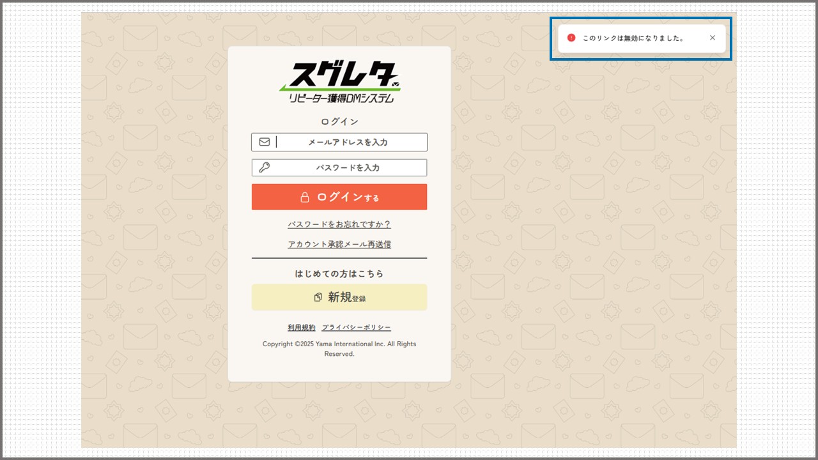Click the padlock icon on login button
818x460 pixels.
(305, 197)
